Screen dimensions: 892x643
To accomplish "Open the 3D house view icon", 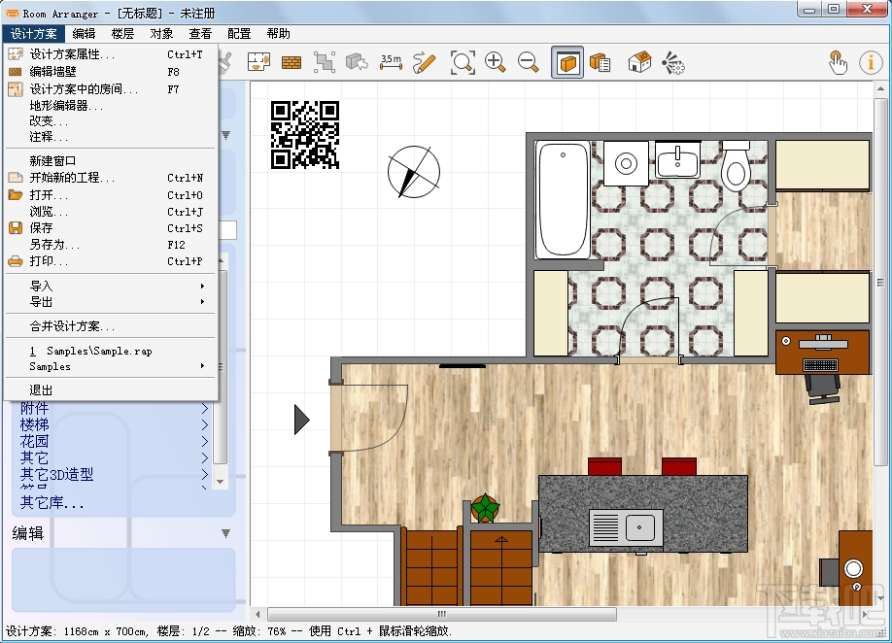I will pos(638,63).
